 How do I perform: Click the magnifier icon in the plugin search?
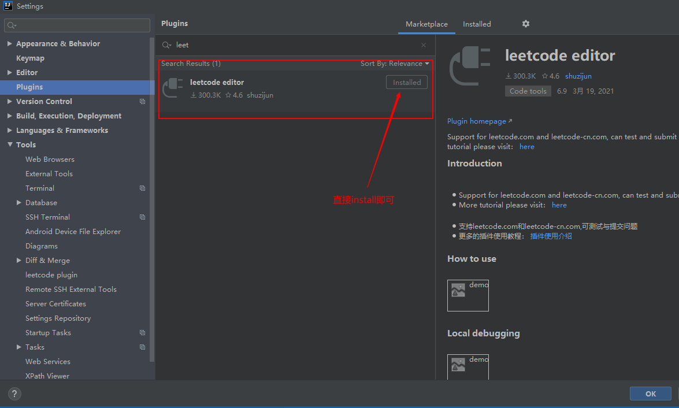pyautogui.click(x=167, y=45)
